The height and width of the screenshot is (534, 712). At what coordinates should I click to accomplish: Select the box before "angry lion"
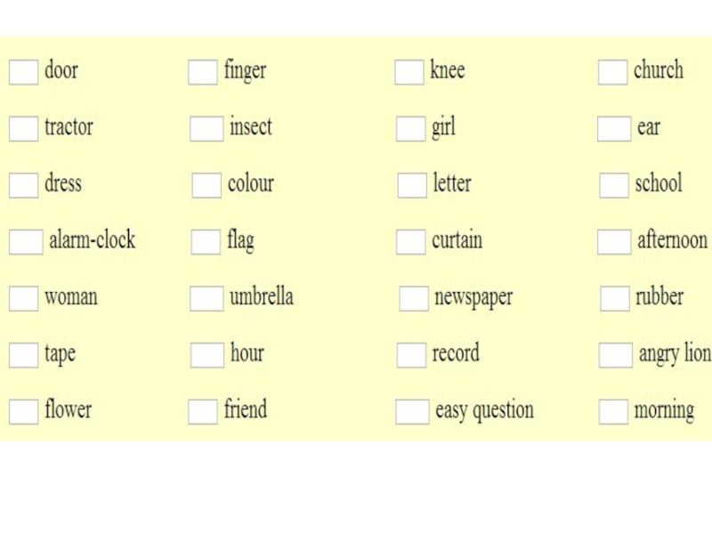(x=615, y=355)
